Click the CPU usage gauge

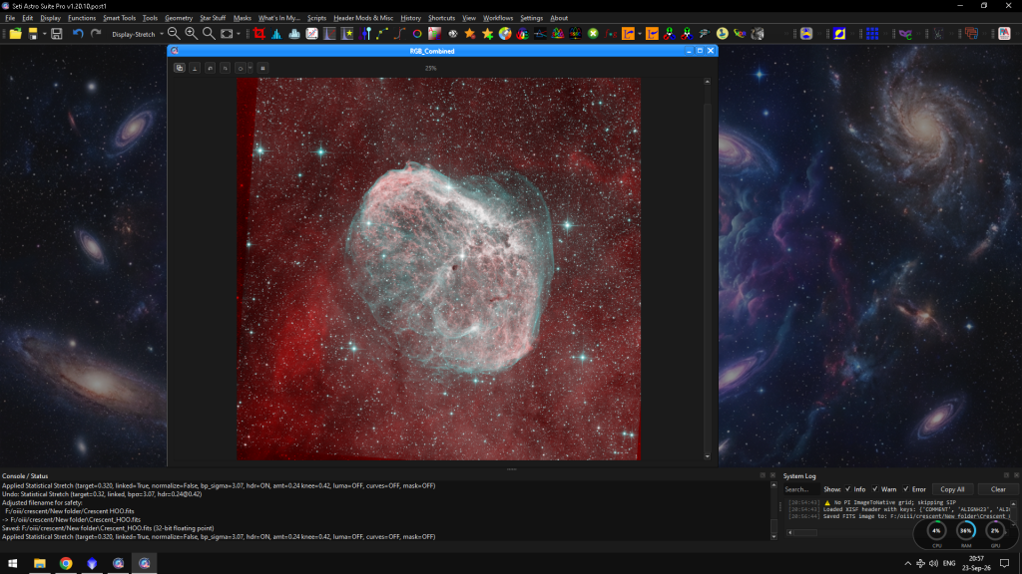936,531
